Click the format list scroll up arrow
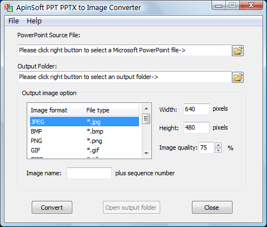The height and width of the screenshot is (227, 267). click(146, 108)
